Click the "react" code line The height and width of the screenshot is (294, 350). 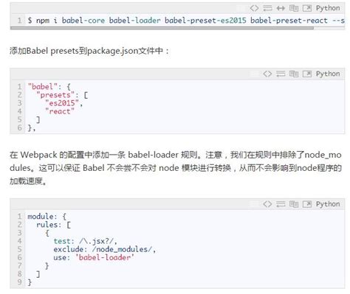click(60, 111)
